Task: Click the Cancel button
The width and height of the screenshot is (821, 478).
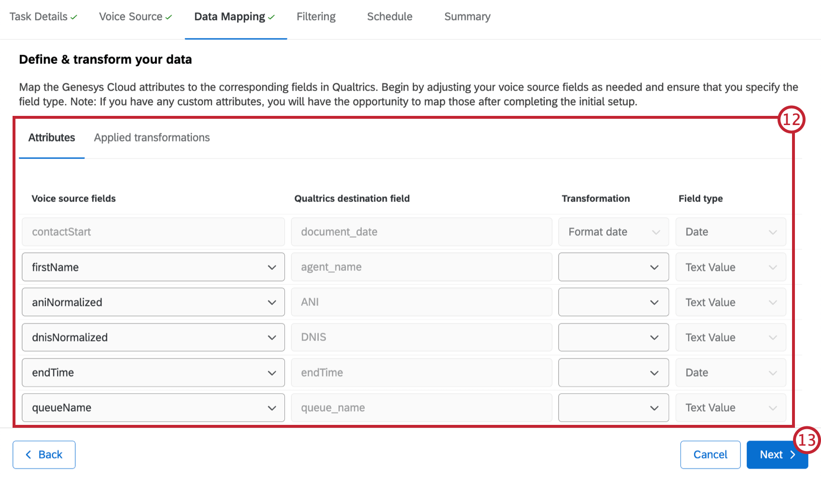Action: coord(710,454)
